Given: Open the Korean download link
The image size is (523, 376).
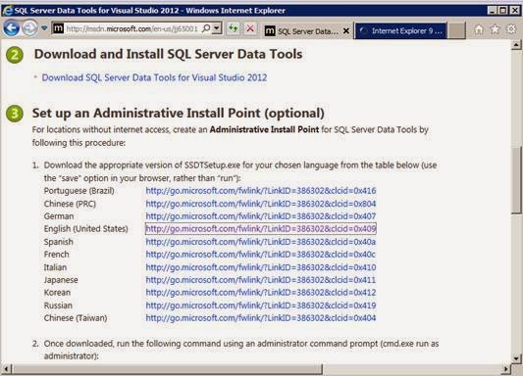Looking at the screenshot, I should [x=261, y=293].
